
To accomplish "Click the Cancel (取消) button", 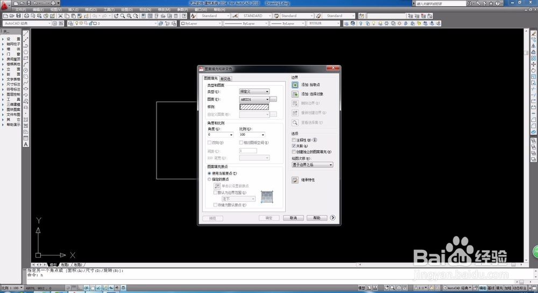I will [x=293, y=218].
